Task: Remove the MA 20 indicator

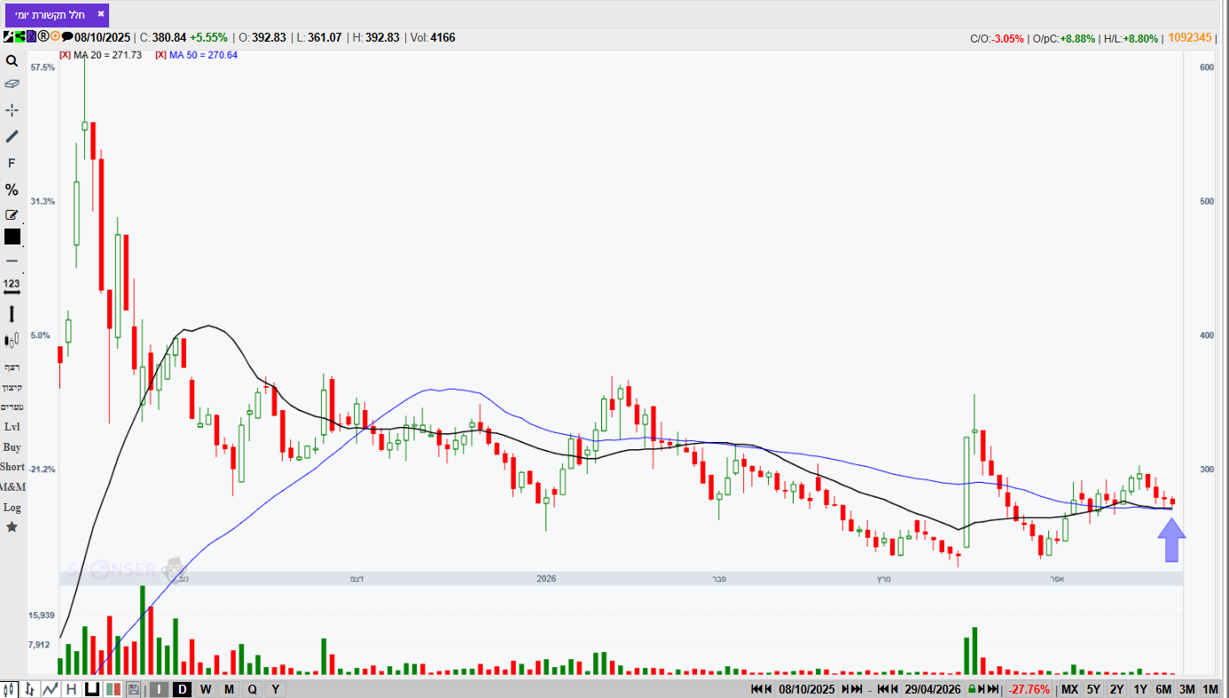Action: coord(64,55)
